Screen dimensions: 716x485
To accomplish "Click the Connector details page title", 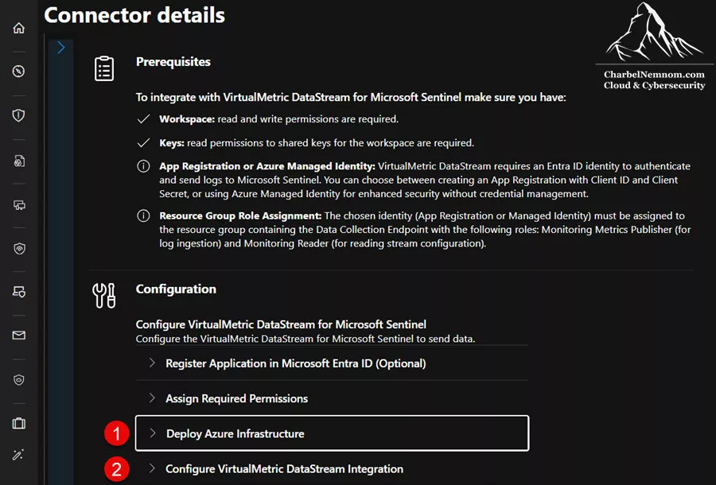I will pyautogui.click(x=134, y=15).
